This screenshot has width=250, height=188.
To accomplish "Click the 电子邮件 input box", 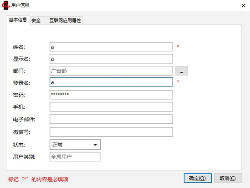I will 111,119.
